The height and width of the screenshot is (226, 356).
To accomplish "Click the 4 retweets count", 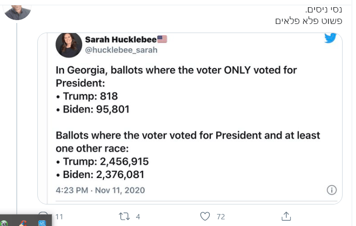I will [138, 217].
